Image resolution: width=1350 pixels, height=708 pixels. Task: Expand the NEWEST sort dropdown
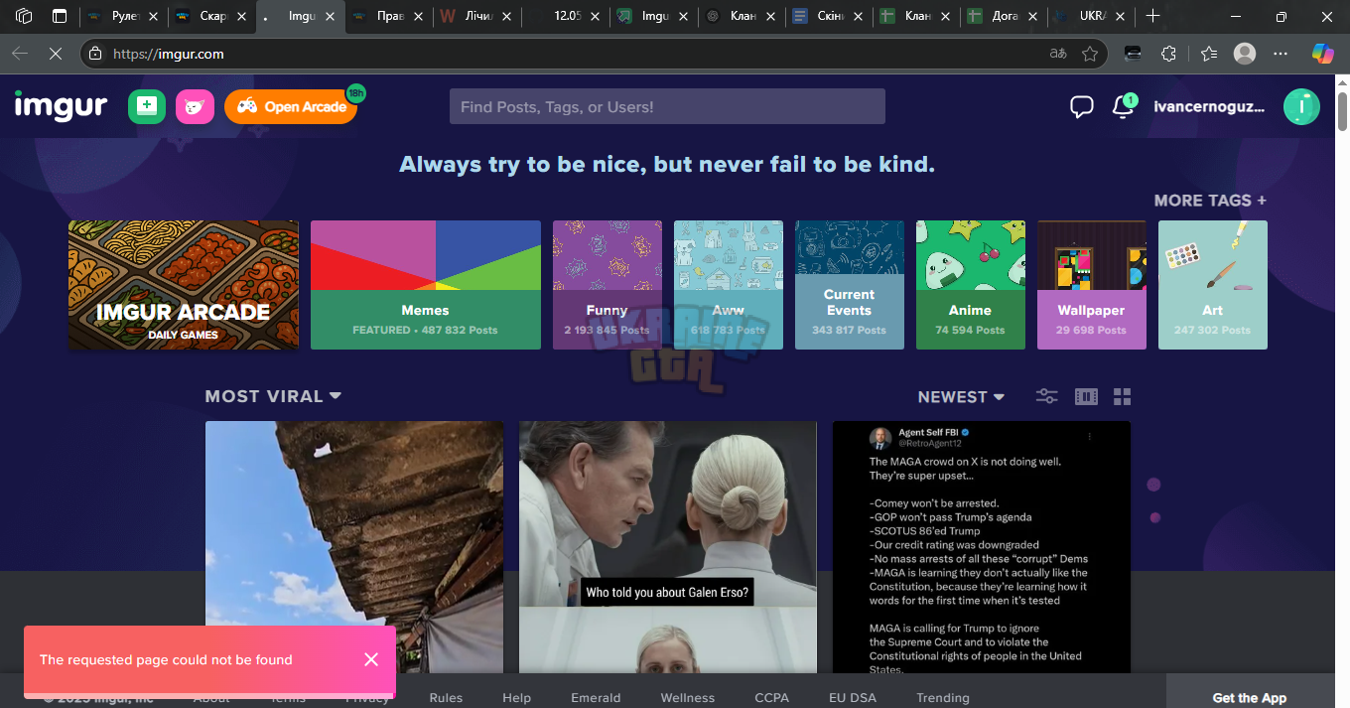[961, 397]
